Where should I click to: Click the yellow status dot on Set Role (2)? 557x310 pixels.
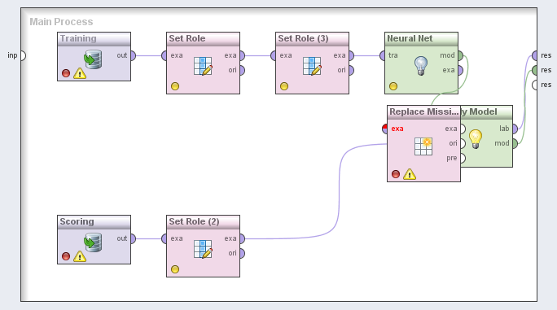point(175,269)
